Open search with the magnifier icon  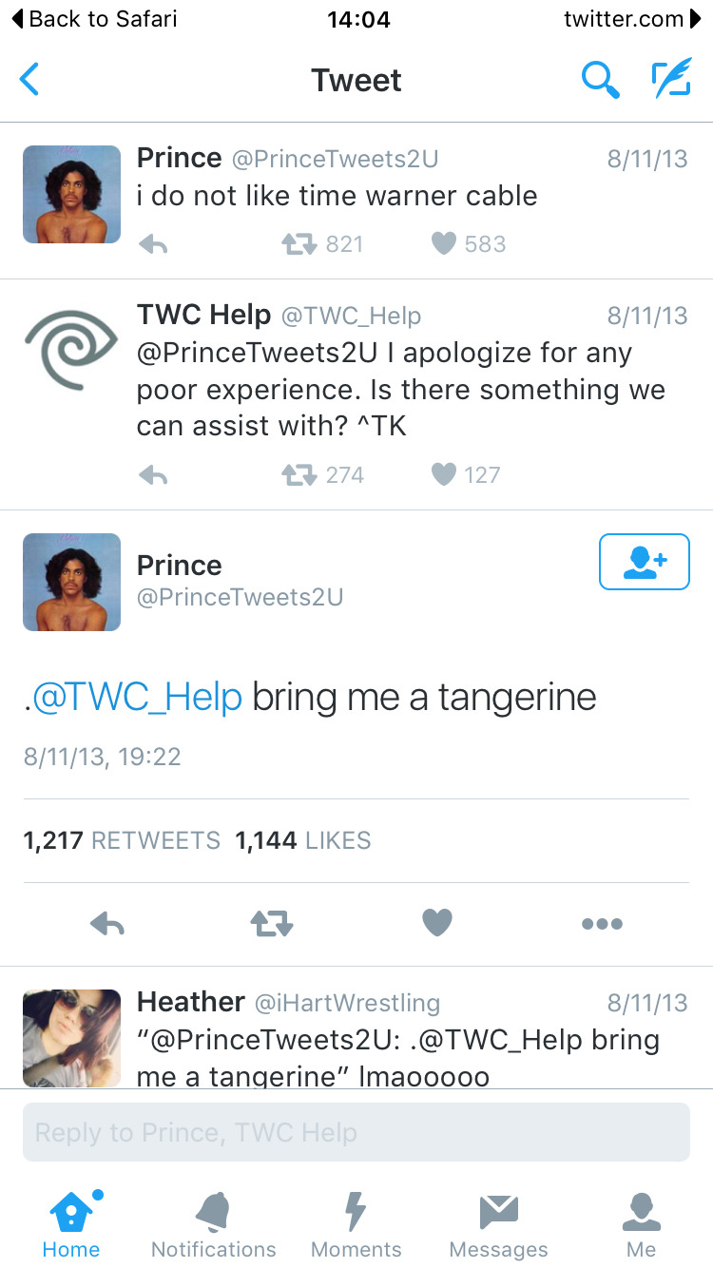point(601,80)
